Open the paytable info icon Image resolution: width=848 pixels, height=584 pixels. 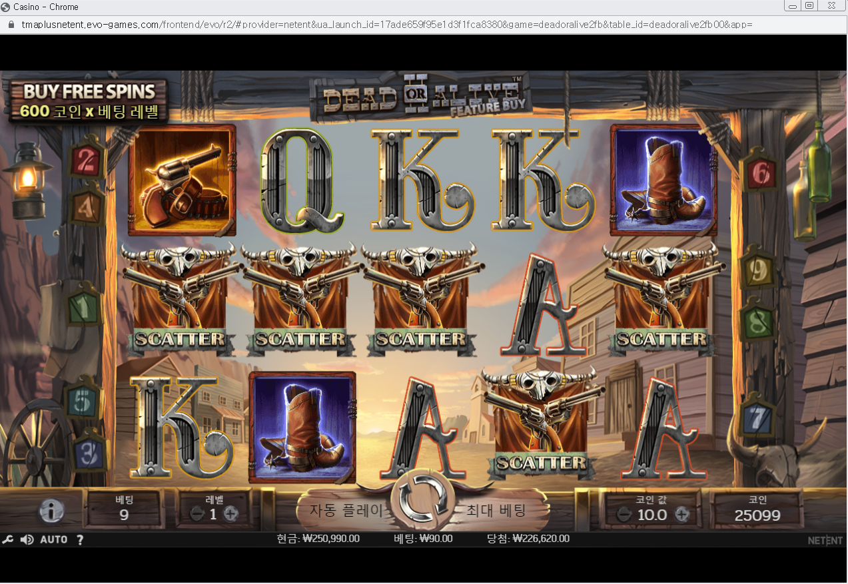point(51,511)
